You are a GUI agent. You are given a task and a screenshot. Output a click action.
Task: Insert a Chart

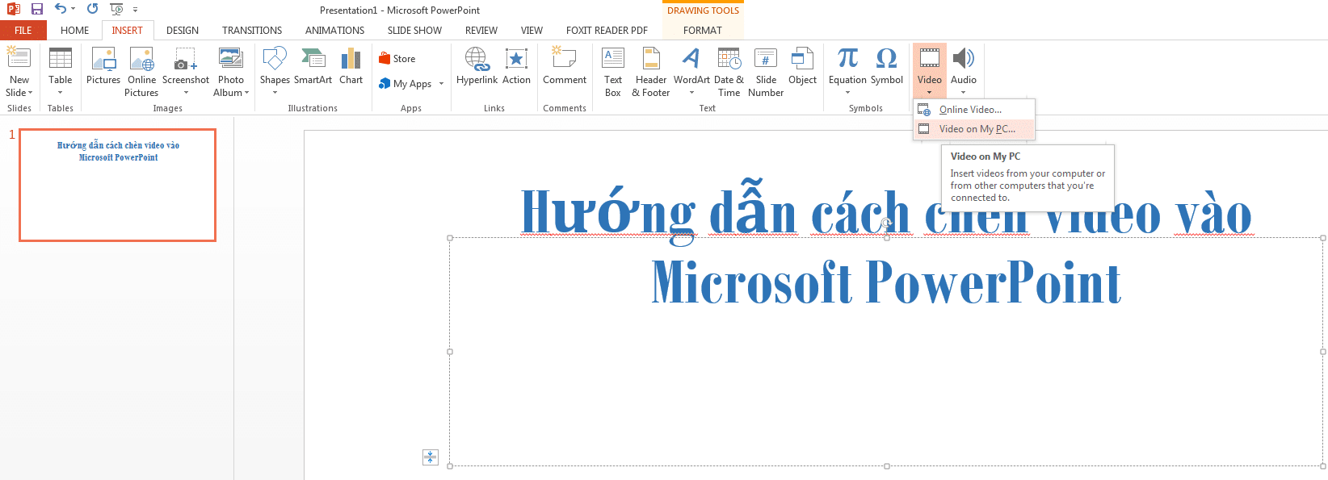351,65
